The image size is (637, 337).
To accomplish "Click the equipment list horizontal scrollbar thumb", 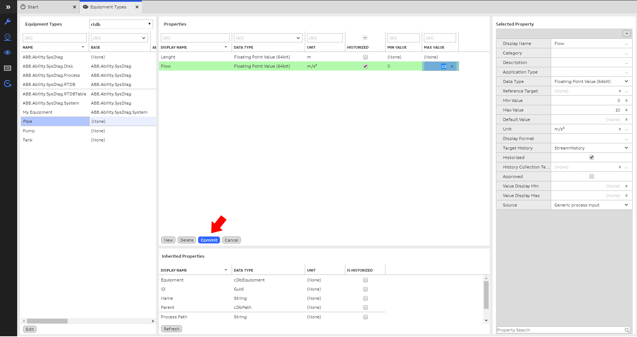I will point(47,321).
